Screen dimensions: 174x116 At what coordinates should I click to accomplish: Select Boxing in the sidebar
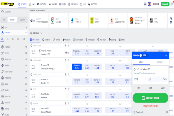14,109
